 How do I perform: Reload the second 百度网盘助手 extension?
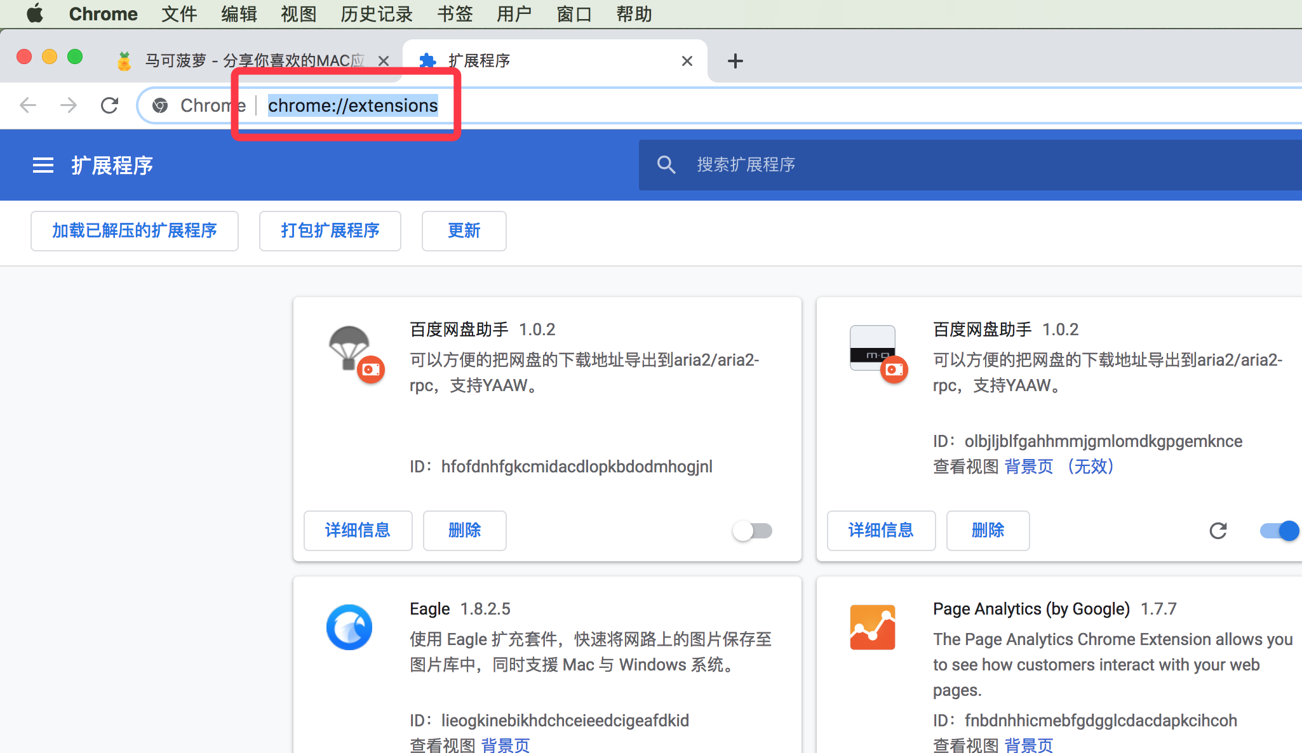(x=1218, y=531)
